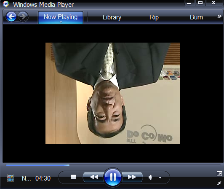
Task: Mute audio with the speaker icon
Action: [150, 178]
